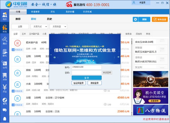Viewport: 170px width, 123px height.
Task: Expand the 全国 region dropdown
Action: coord(20,27)
